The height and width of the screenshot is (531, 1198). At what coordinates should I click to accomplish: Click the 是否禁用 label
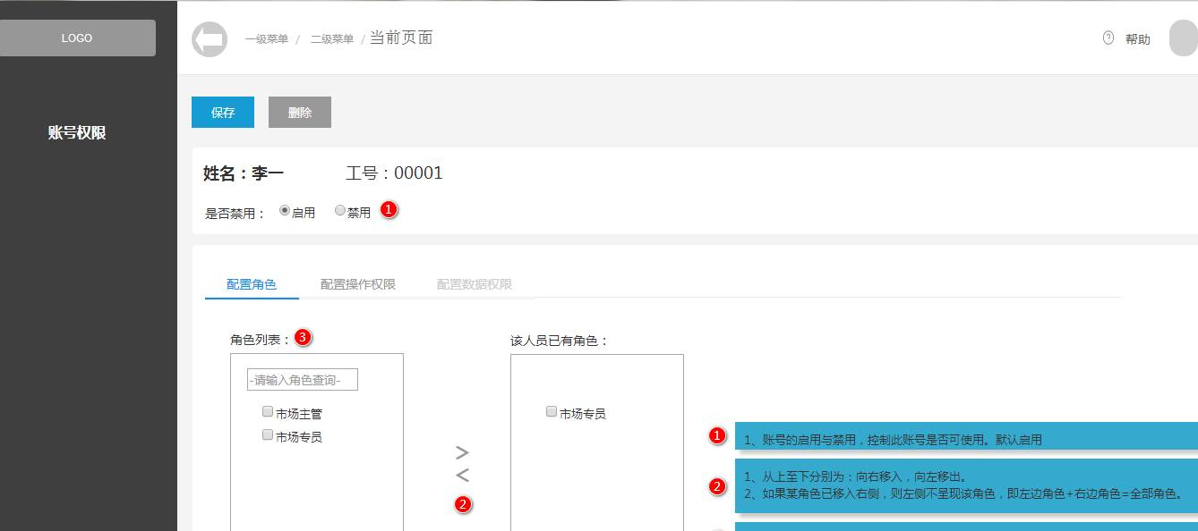(x=235, y=214)
